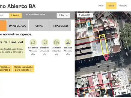Click the 'Abierto BA' site title
Screen dimensions: 131x98
(22, 6)
